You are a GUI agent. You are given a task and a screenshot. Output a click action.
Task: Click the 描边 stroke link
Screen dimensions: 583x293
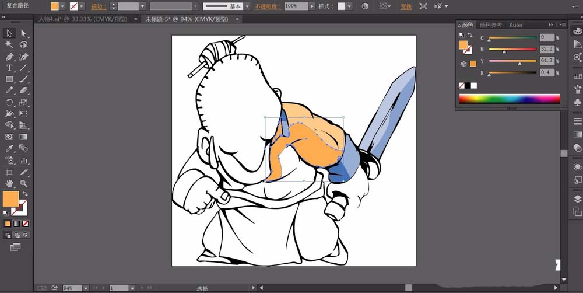(99, 6)
